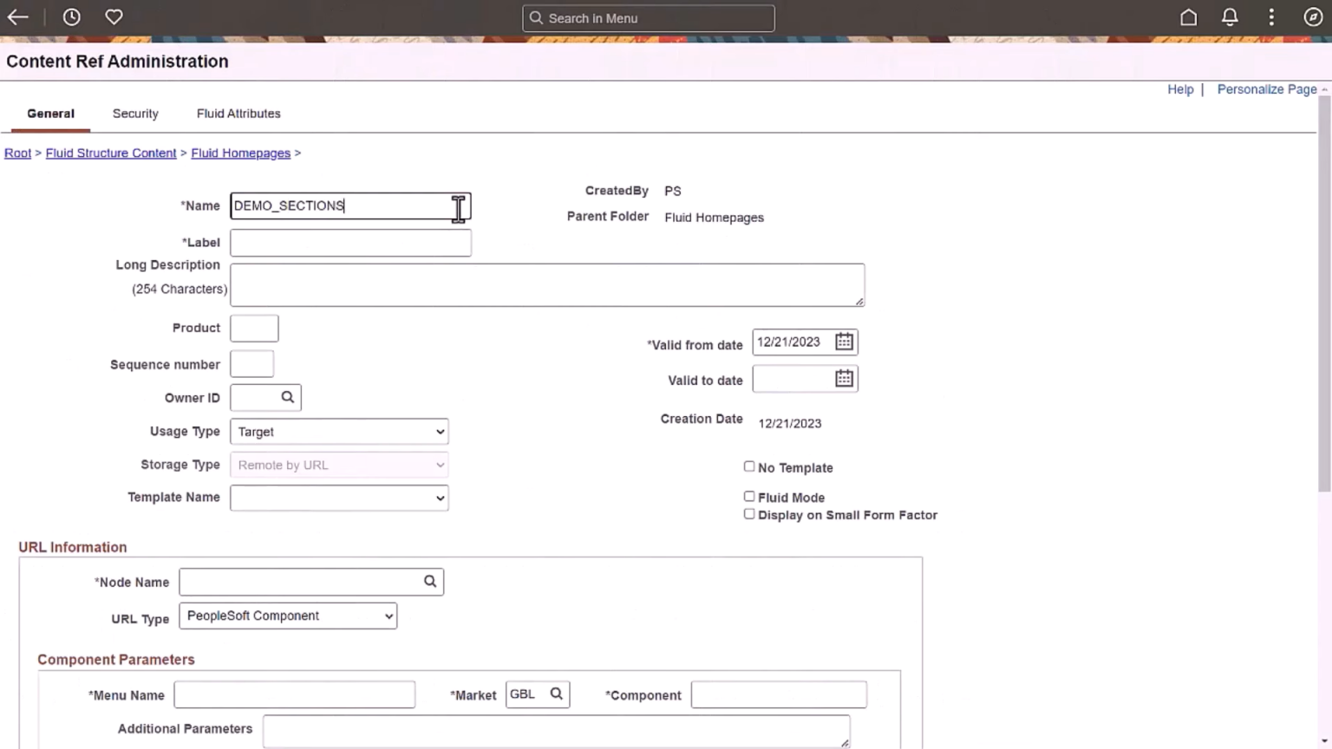Enable Fluid Mode
Screen dimensions: 1332x749
point(749,496)
